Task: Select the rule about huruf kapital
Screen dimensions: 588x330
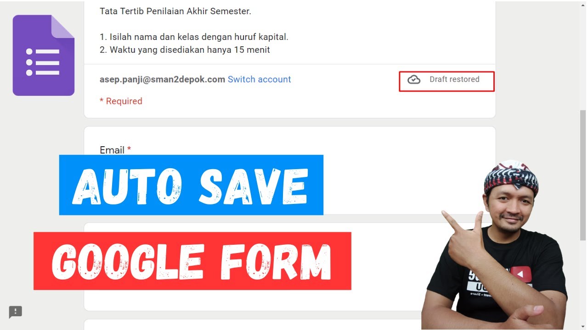Action: pos(194,37)
